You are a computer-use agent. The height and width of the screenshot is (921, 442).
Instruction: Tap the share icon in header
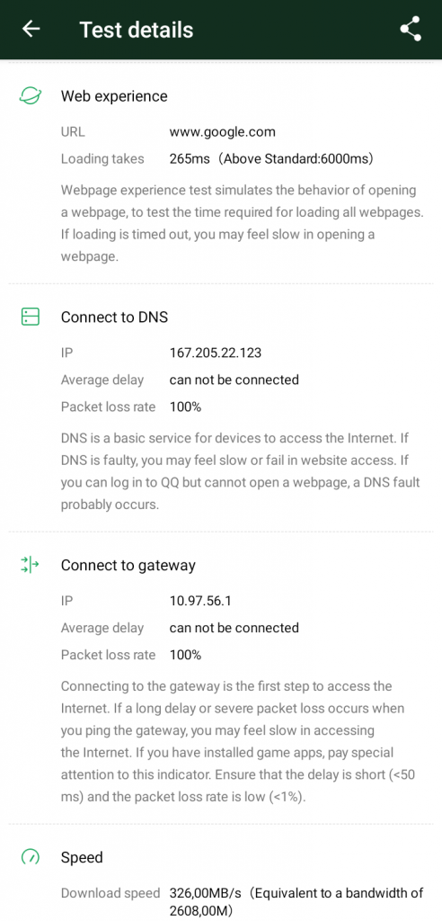[x=411, y=29]
